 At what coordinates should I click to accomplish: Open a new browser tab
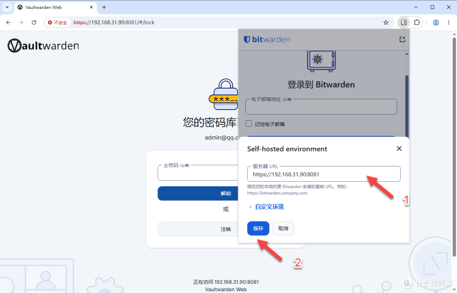click(104, 7)
